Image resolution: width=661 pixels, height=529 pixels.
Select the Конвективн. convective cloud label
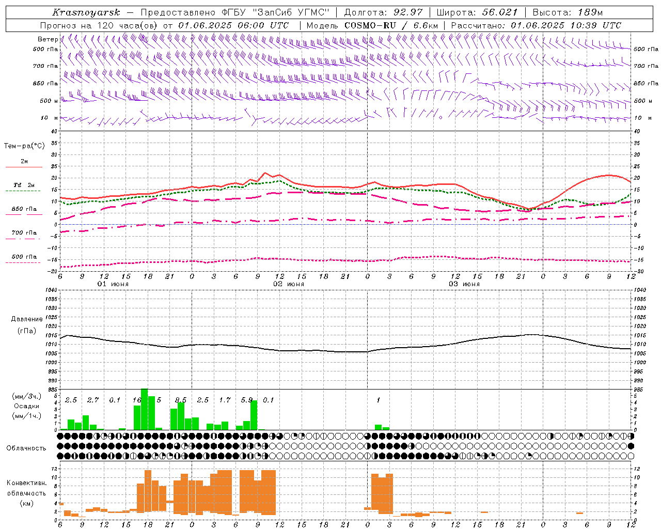26,483
